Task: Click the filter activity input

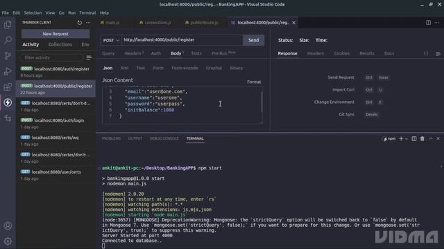Action: [x=51, y=57]
